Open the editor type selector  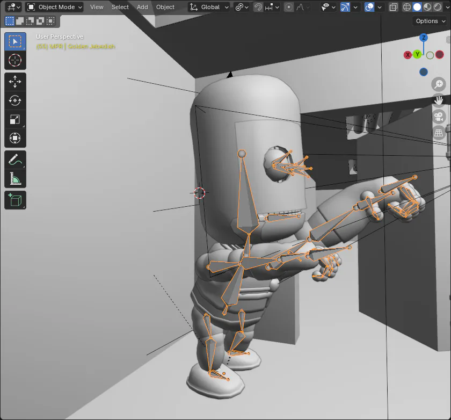(13, 7)
